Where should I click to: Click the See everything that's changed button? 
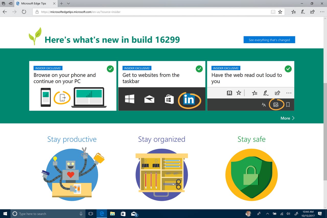[x=269, y=40]
